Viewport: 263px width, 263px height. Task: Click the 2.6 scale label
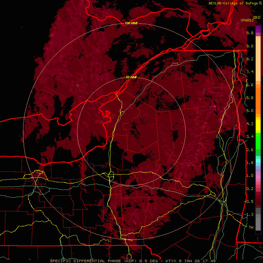tap(250, 150)
